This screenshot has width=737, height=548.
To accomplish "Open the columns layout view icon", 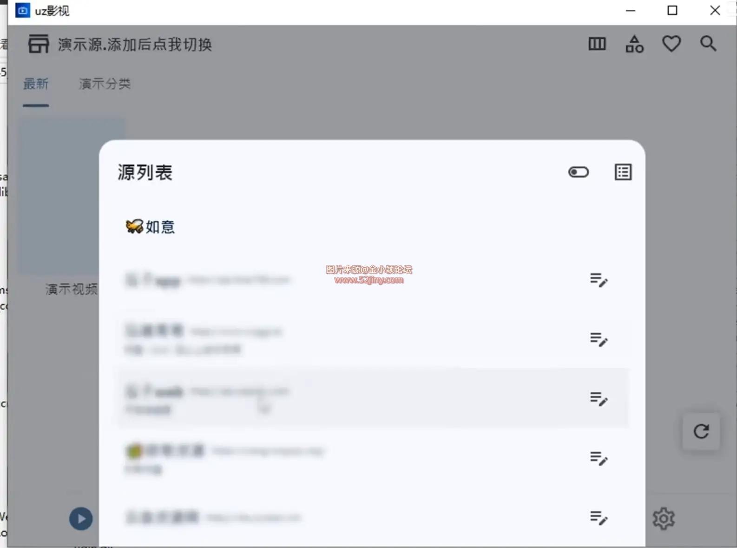I will pyautogui.click(x=597, y=44).
